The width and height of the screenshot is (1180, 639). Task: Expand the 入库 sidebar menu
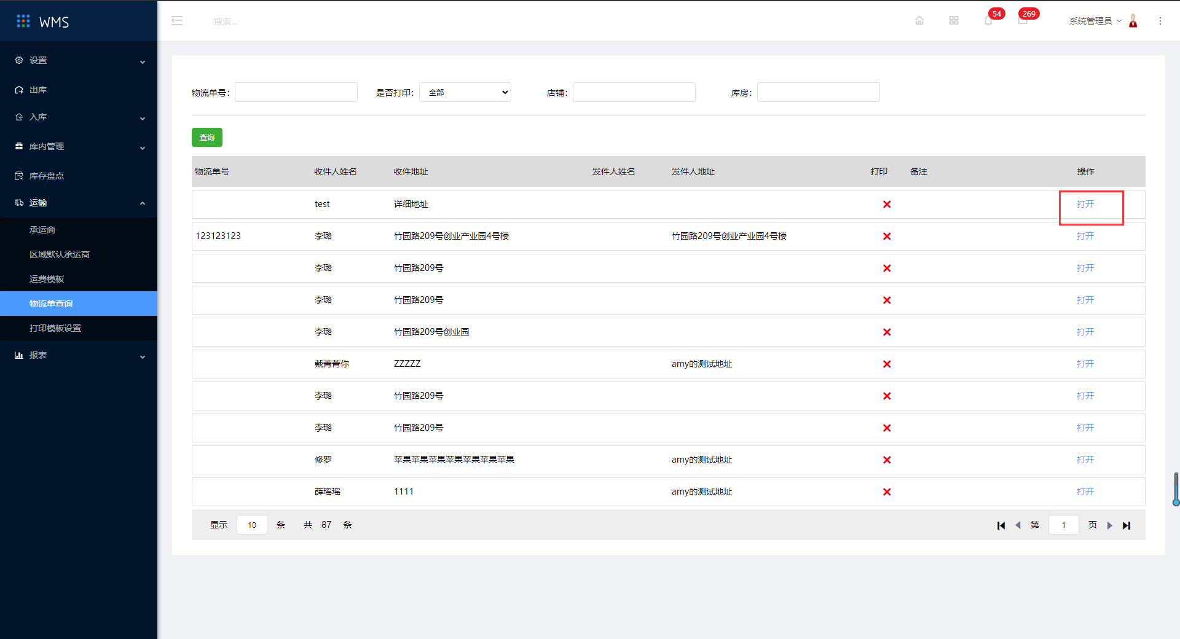click(79, 117)
